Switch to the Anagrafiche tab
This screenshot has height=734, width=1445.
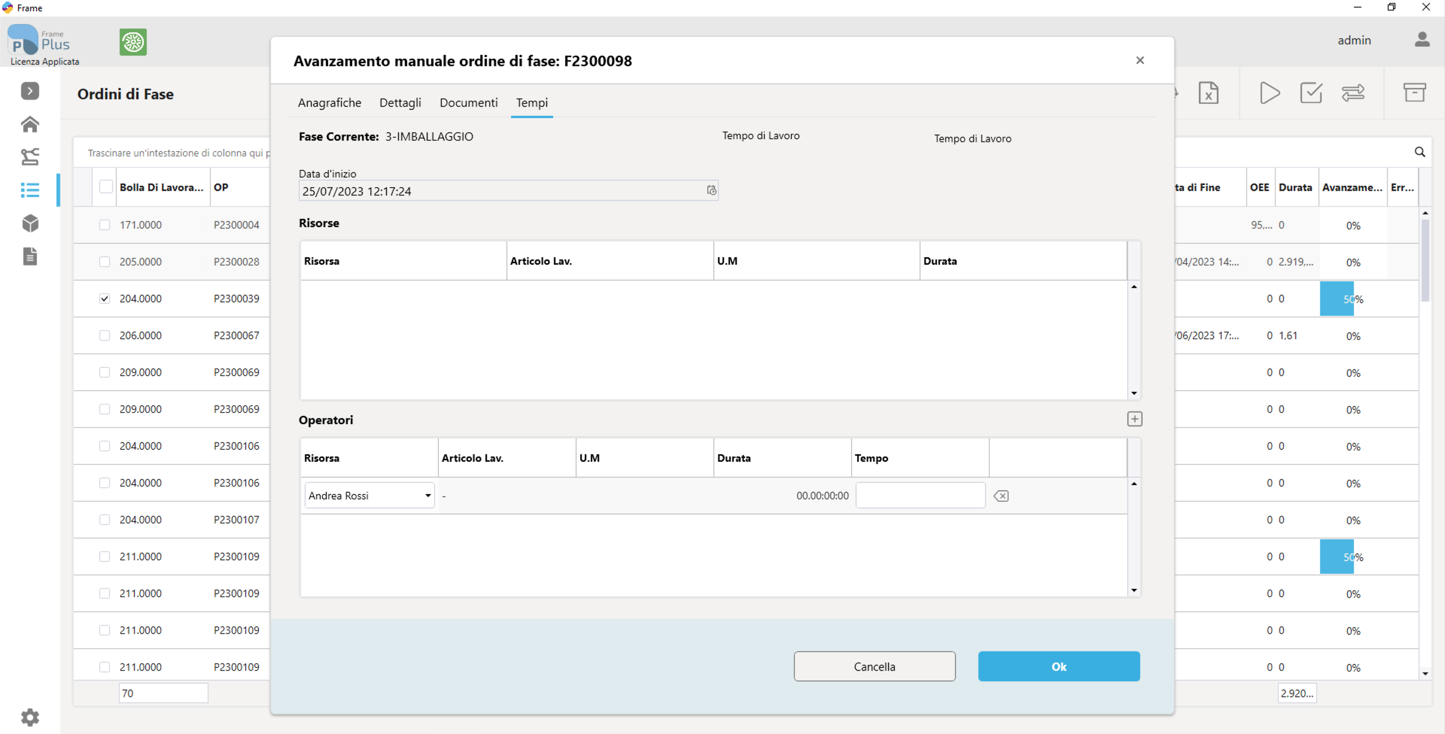click(x=329, y=103)
